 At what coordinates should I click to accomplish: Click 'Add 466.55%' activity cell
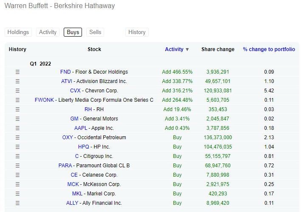point(177,72)
